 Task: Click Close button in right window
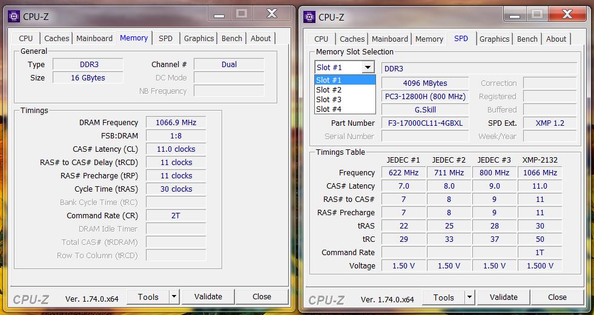pos(557,297)
